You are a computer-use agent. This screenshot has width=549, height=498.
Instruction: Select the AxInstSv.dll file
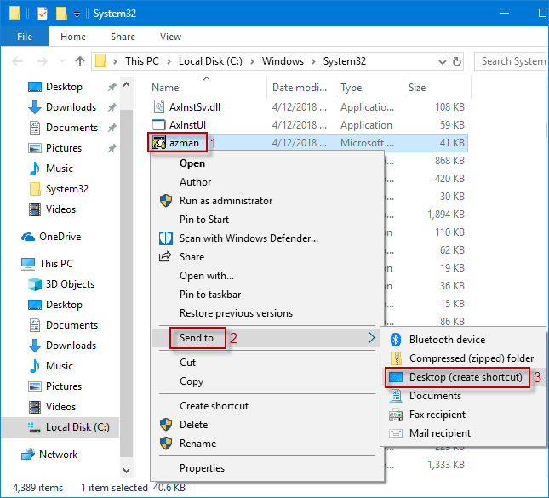[186, 106]
